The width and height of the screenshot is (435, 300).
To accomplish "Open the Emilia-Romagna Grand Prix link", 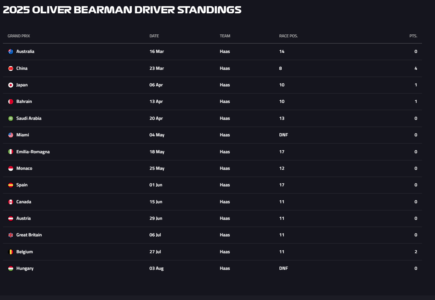I will (x=33, y=152).
